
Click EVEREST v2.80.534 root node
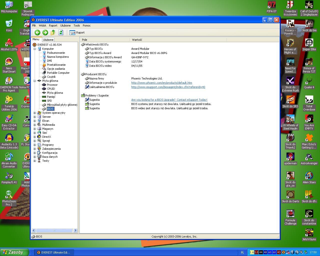tap(49, 45)
